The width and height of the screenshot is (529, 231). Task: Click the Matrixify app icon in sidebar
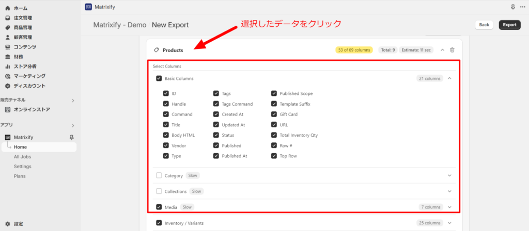[8, 137]
